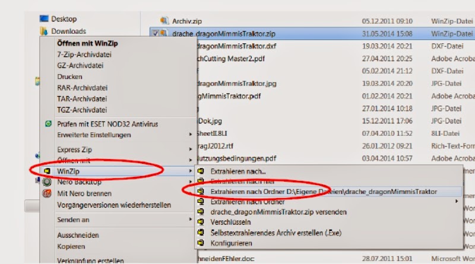The image size is (475, 264).
Task: Select the file 'Archiv.zip'
Action: (x=187, y=21)
